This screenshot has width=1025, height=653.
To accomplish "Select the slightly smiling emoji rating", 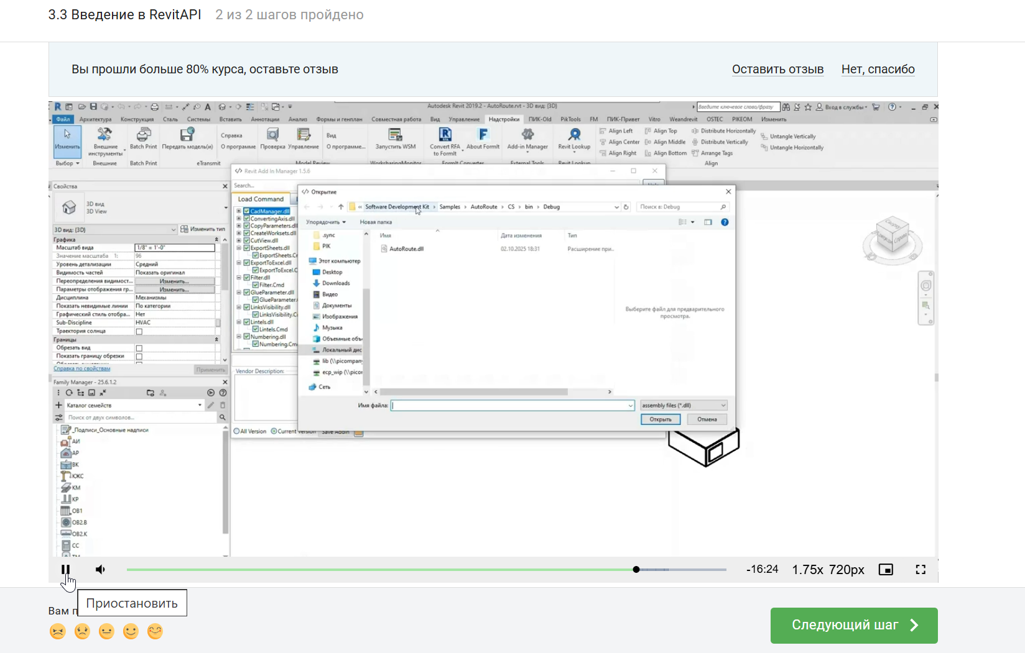I will 131,631.
